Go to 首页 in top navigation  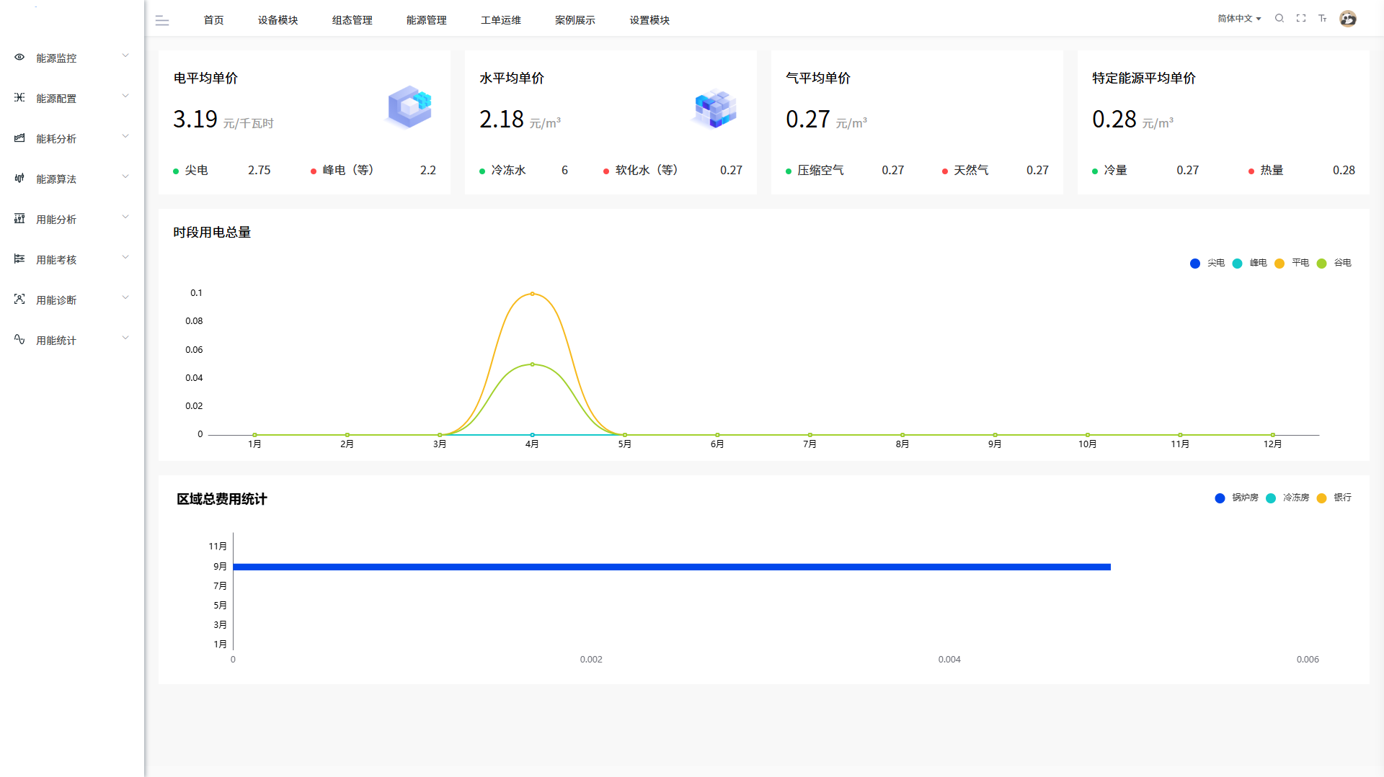click(x=213, y=20)
